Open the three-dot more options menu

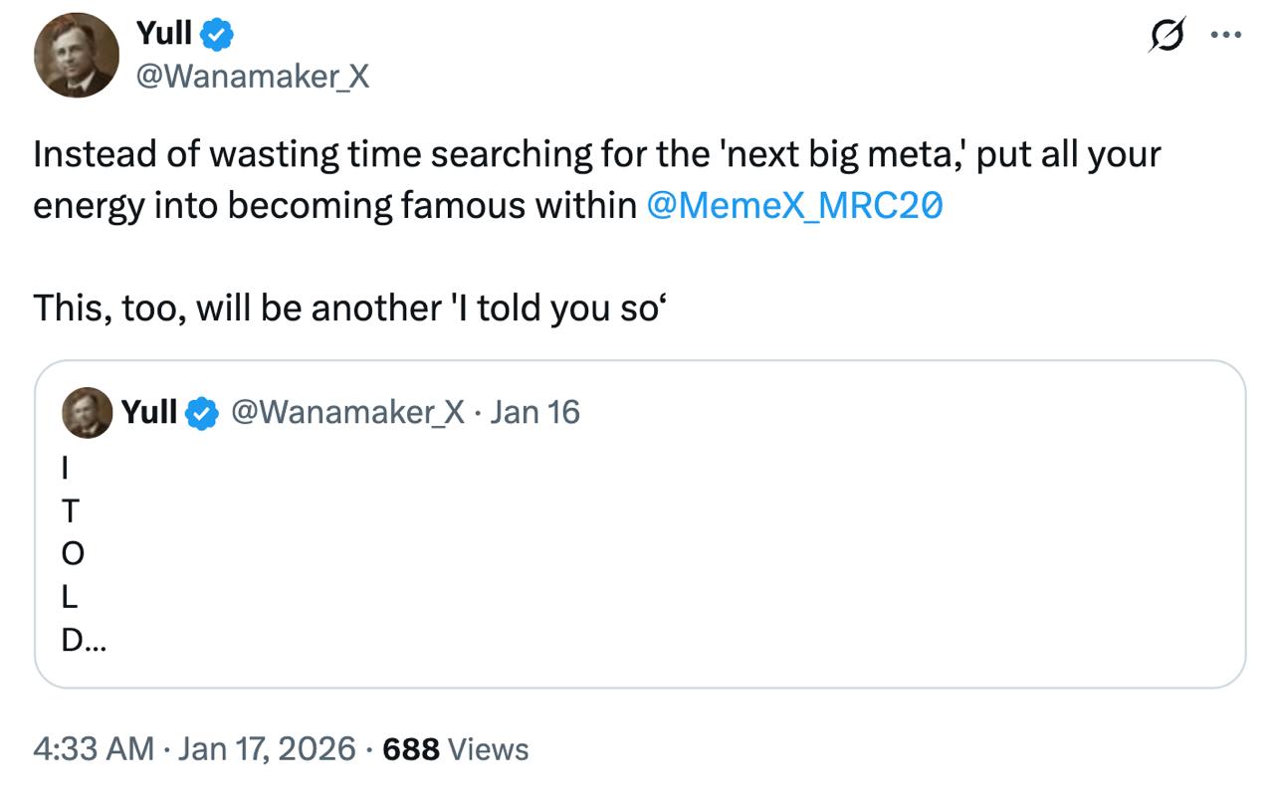[1225, 35]
